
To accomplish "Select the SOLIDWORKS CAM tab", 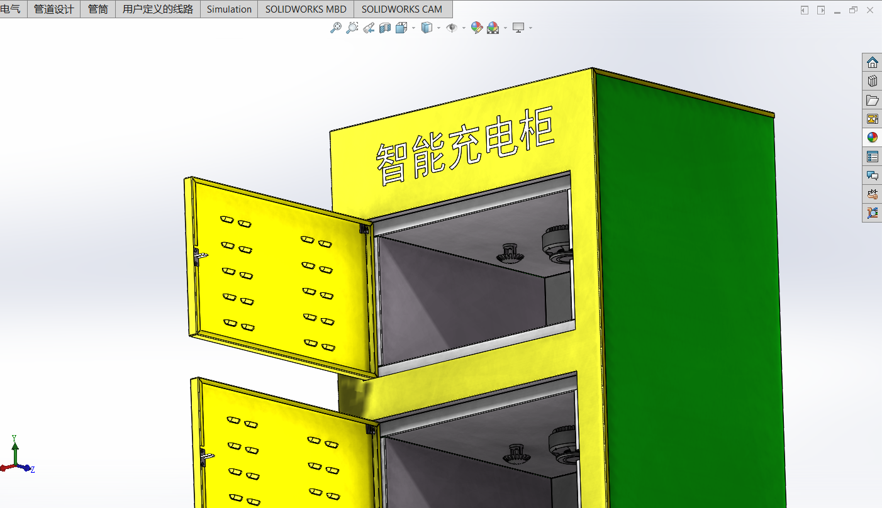I will tap(402, 9).
